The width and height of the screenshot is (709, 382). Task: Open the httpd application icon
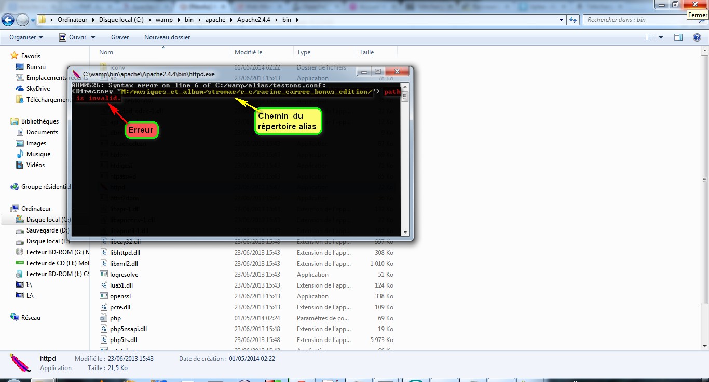[x=20, y=362]
